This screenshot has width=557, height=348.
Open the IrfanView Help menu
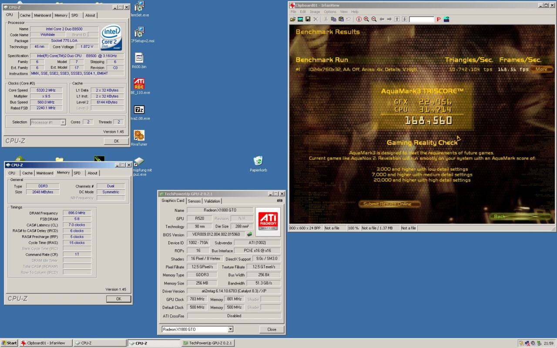(x=355, y=12)
